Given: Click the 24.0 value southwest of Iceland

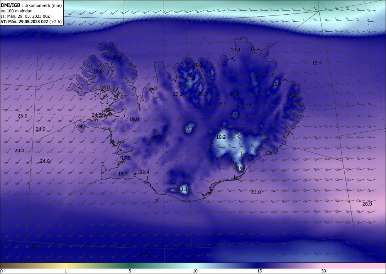Looking at the screenshot, I should point(45,161).
